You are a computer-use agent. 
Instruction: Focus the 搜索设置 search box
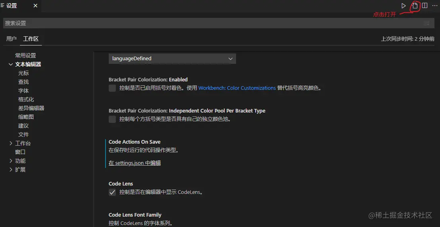[219, 23]
